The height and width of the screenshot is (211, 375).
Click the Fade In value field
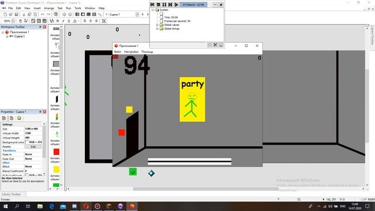click(x=33, y=155)
